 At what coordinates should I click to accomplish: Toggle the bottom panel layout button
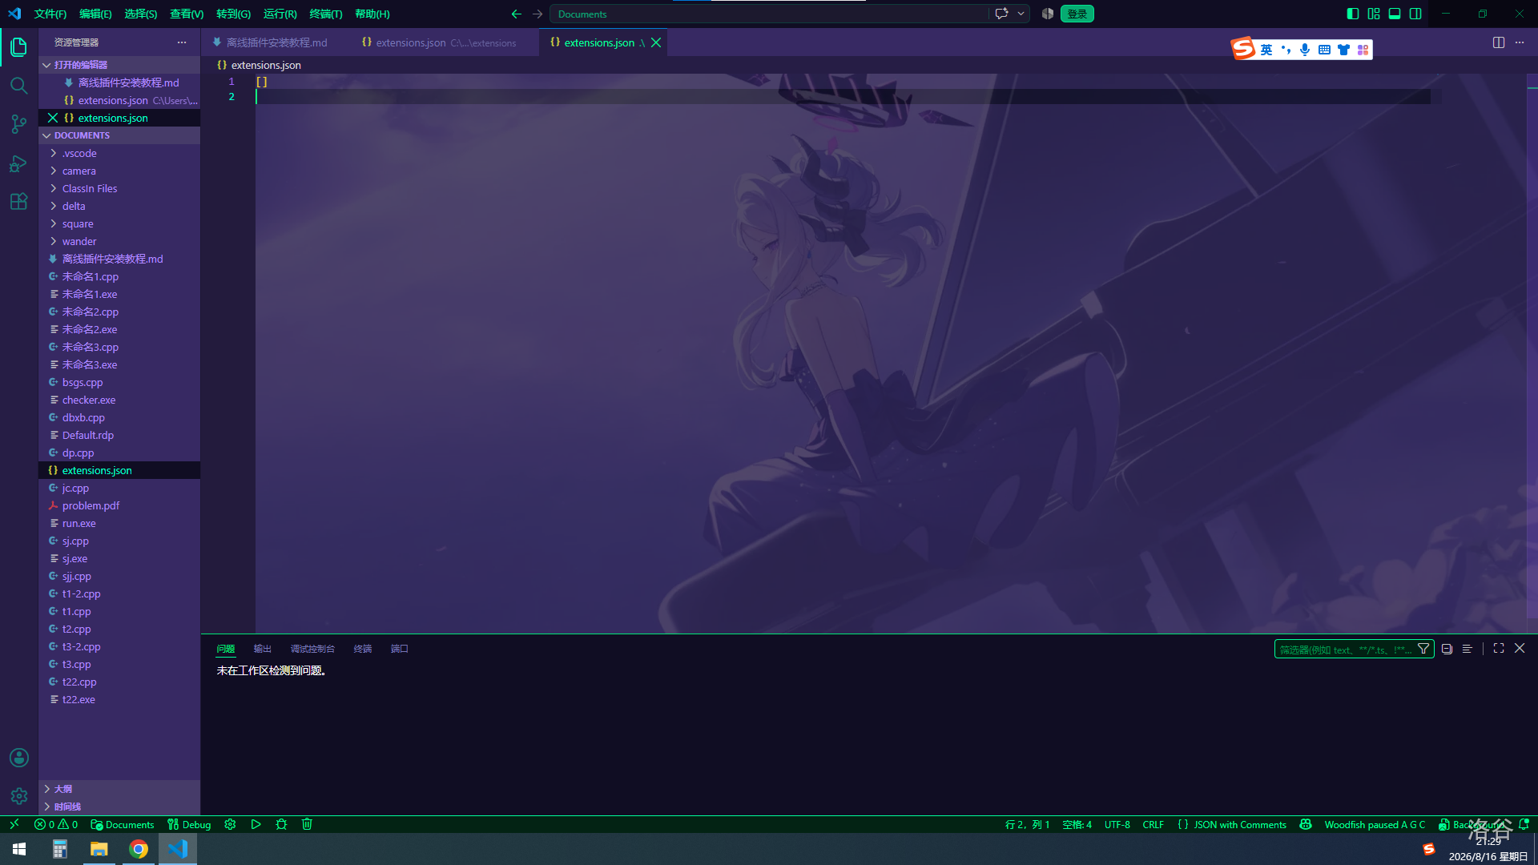pos(1395,14)
